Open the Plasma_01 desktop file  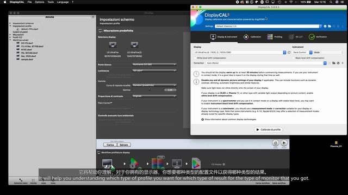tap(336, 144)
